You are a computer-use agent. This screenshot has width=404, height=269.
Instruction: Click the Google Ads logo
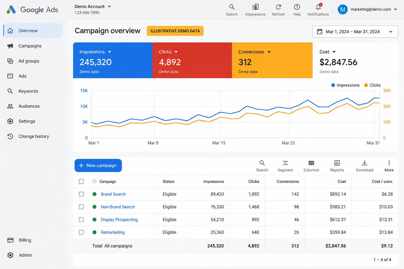point(32,10)
